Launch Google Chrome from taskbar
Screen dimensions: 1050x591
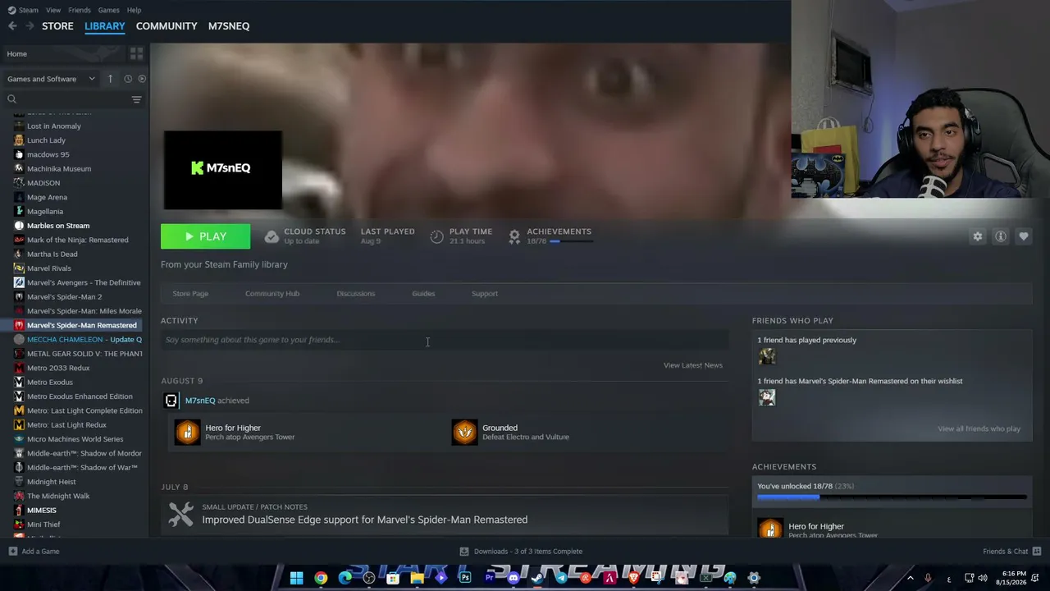(x=321, y=578)
